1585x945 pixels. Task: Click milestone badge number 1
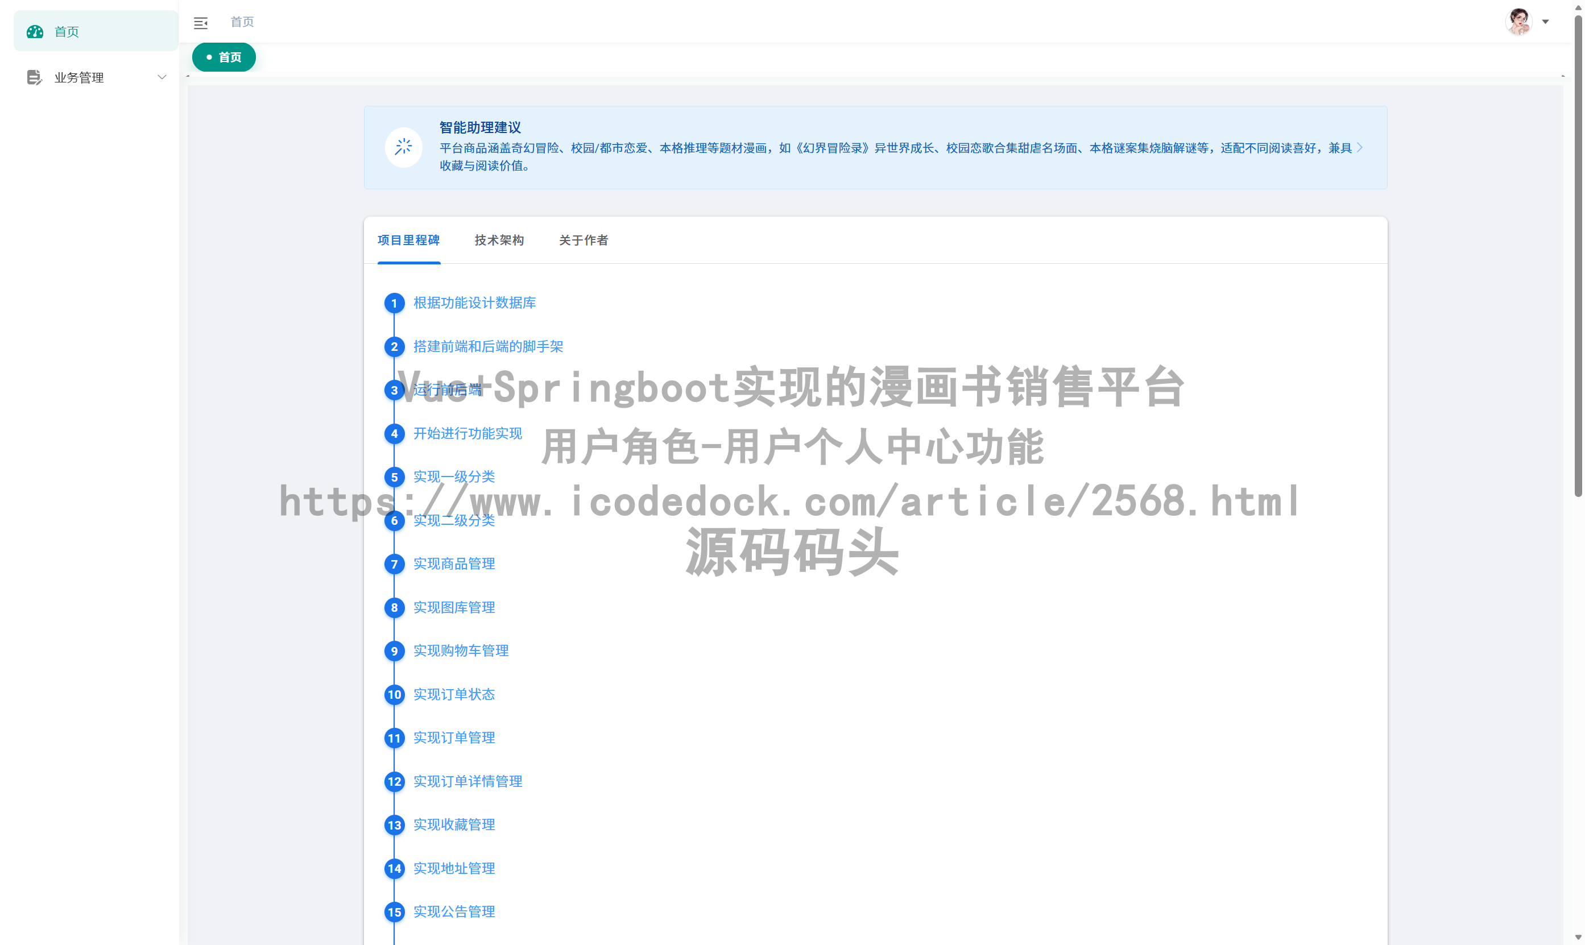click(394, 303)
